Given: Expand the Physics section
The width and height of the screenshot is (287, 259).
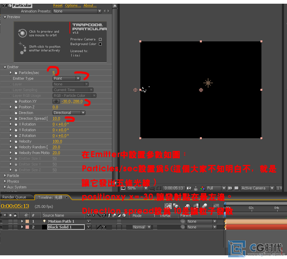Looking at the screenshot, I should click(x=5, y=182).
